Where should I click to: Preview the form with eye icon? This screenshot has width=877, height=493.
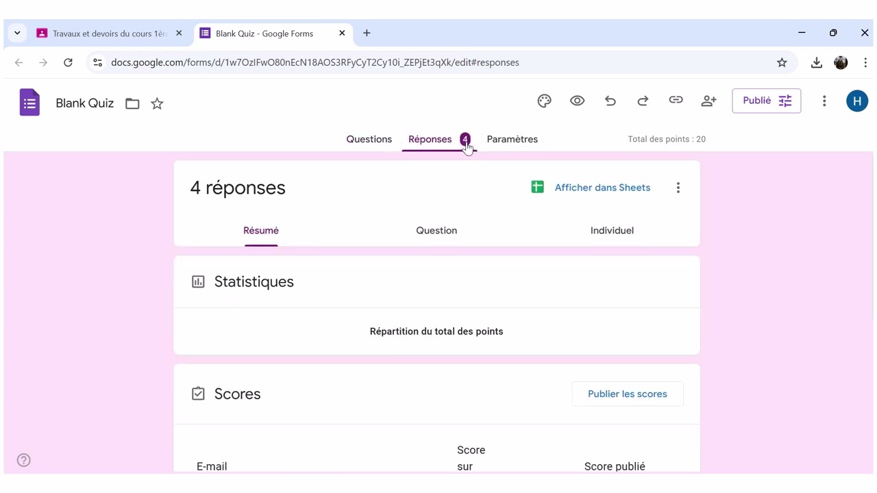coord(578,101)
